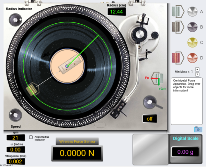This screenshot has height=167, width=206.
Task: Increase Min Mass multiplier with up arrow
Action: click(197, 69)
